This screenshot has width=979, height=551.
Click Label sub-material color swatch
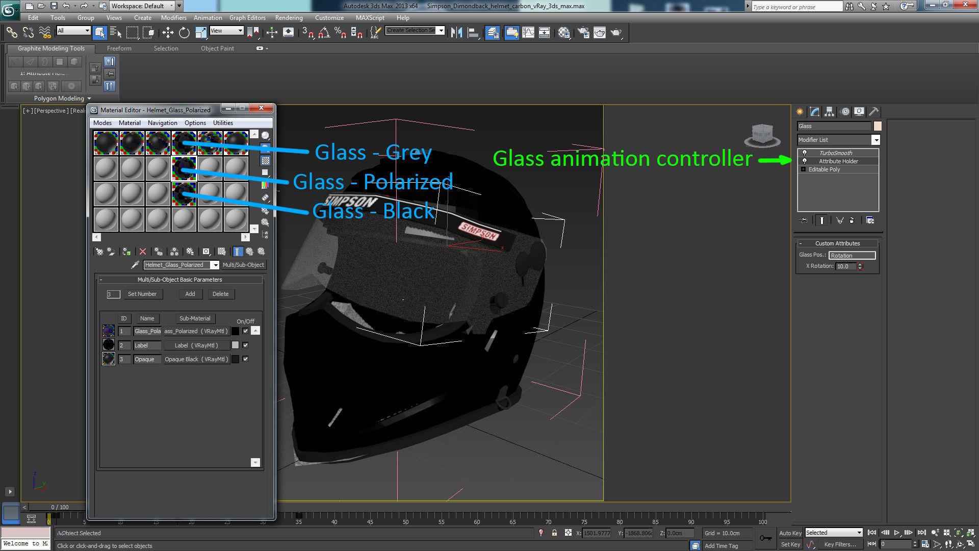[235, 345]
